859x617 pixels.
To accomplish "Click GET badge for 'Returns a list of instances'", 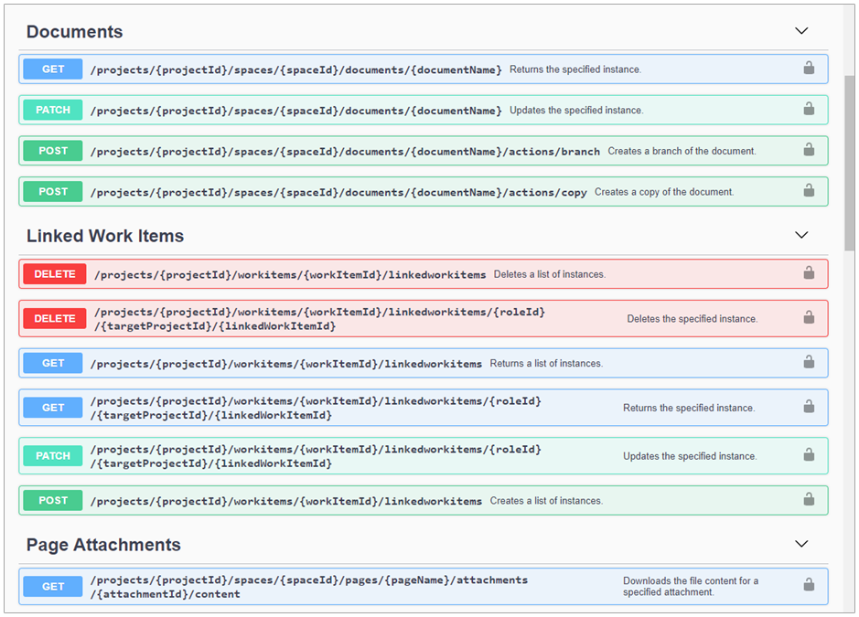I will coord(53,363).
